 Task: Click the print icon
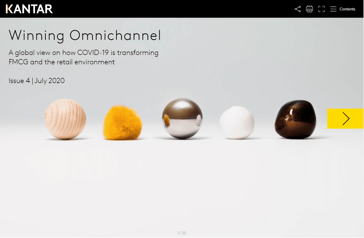pyautogui.click(x=310, y=9)
